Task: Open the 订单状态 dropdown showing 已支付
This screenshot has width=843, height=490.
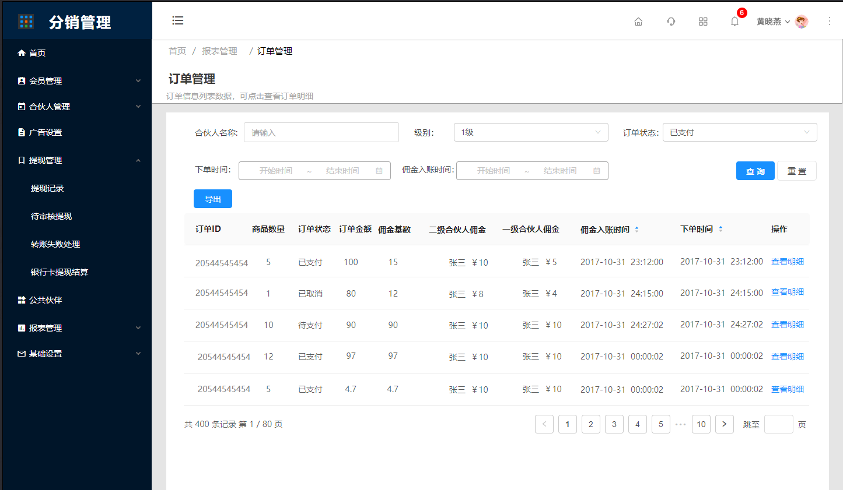Action: 740,132
